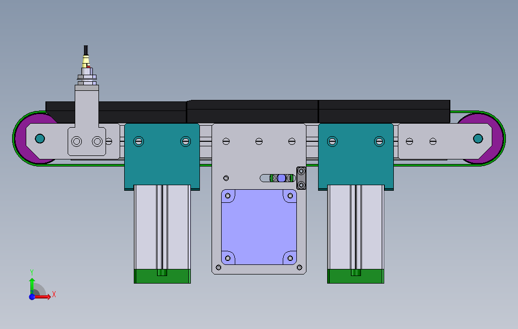Select the left gray cylinder body
Screen dimensions: 518x329
162,227
